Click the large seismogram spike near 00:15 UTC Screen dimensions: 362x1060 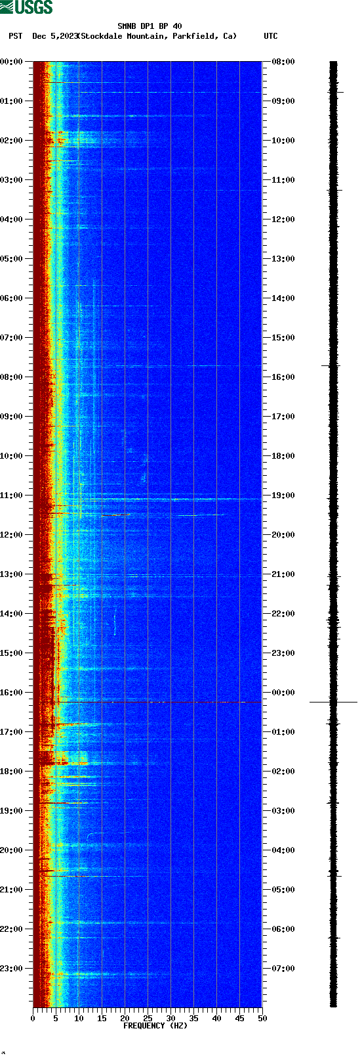tap(333, 703)
